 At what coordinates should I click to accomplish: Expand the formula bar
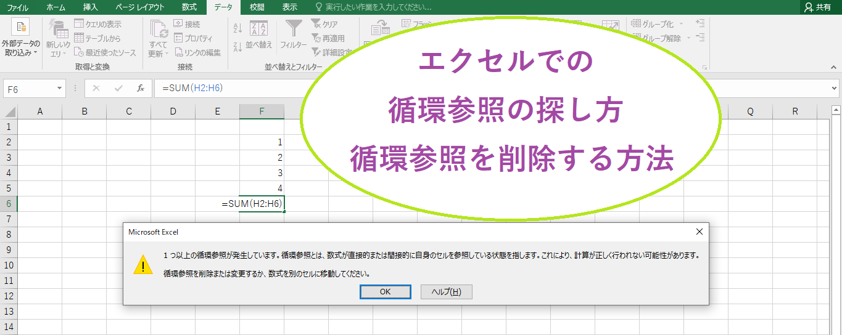point(834,88)
